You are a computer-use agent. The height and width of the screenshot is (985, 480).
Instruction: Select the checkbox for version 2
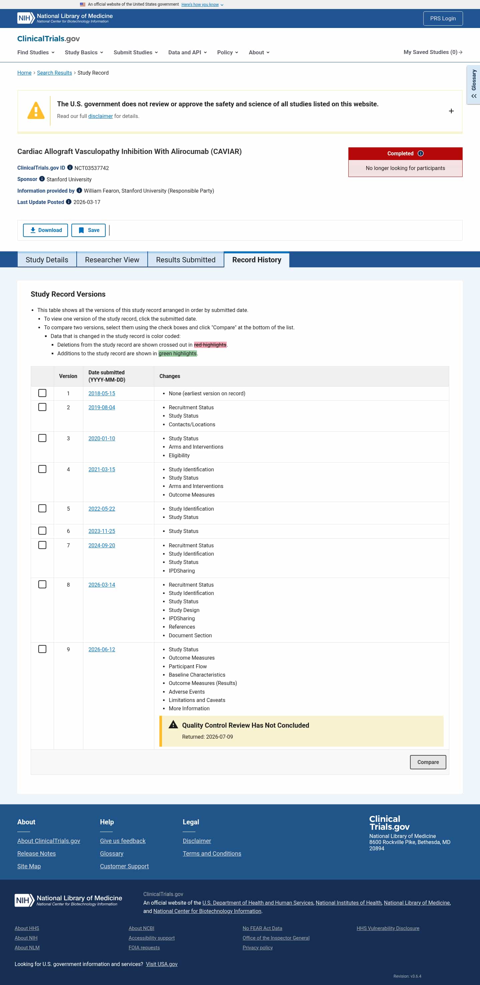point(42,407)
